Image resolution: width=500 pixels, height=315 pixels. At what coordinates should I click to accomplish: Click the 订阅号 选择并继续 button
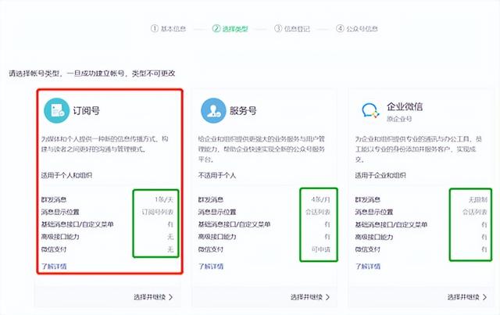click(153, 297)
